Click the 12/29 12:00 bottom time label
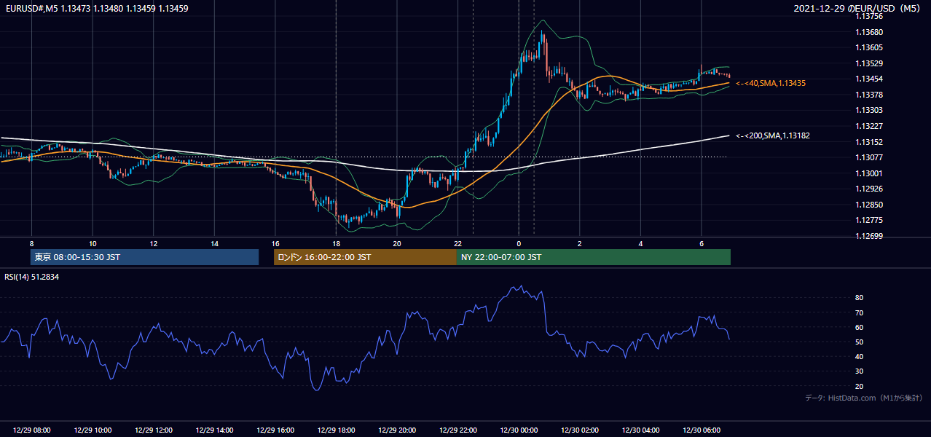Image resolution: width=931 pixels, height=437 pixels. click(154, 430)
